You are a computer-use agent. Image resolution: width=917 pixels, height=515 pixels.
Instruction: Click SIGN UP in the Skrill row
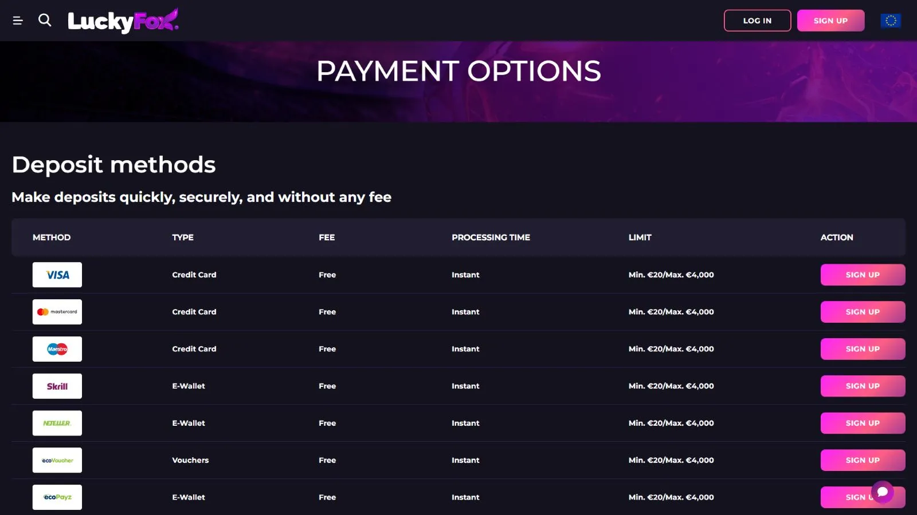click(x=863, y=386)
